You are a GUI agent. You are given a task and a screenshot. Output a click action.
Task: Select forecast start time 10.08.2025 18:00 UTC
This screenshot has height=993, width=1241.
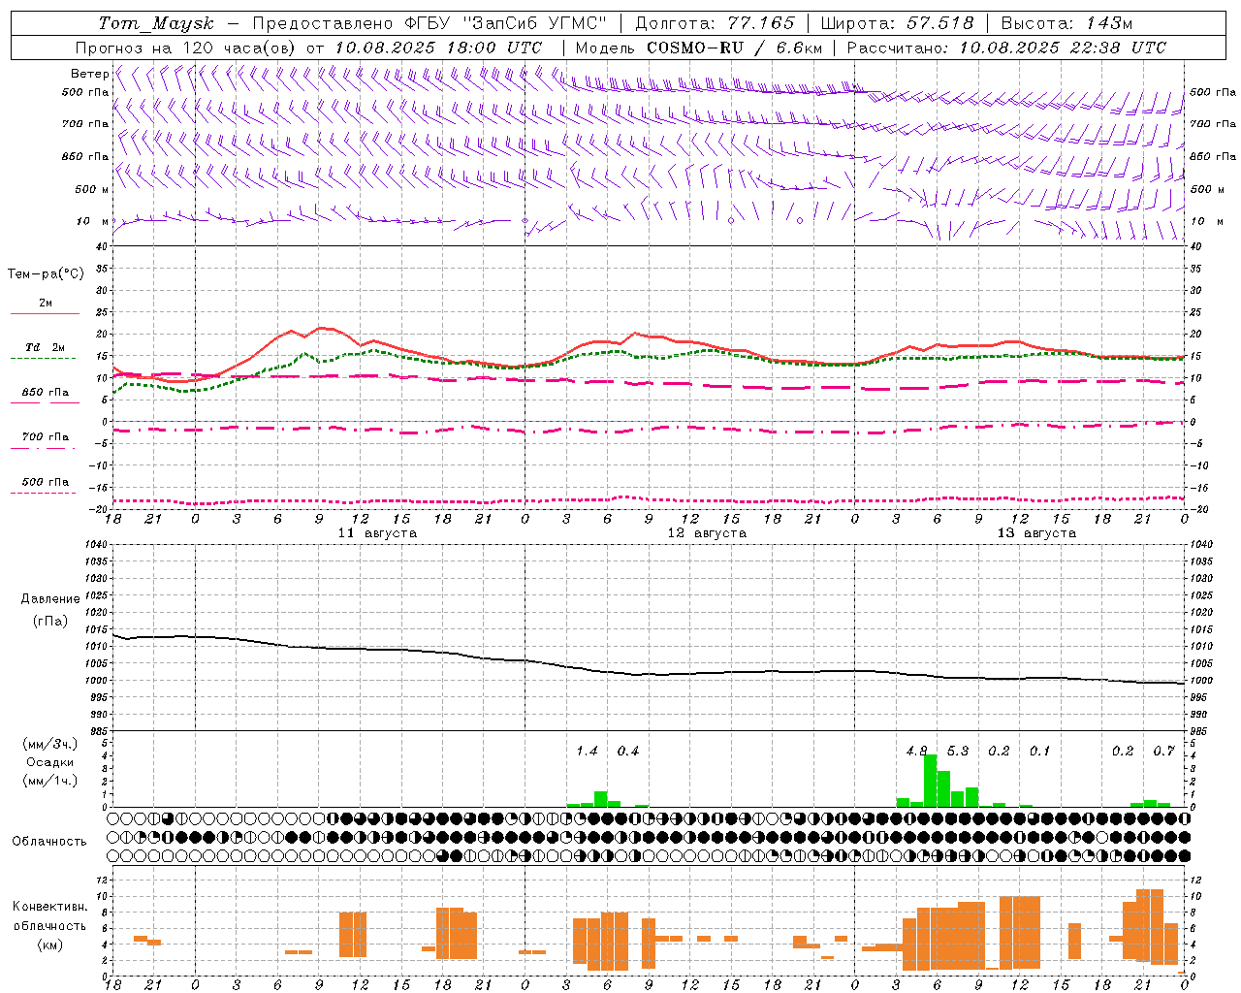[438, 48]
